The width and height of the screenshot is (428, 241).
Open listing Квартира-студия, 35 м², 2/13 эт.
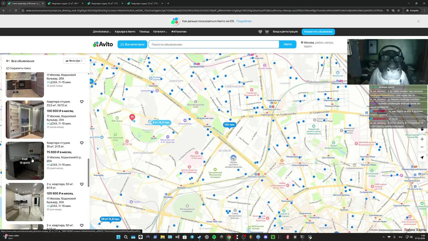click(x=59, y=145)
